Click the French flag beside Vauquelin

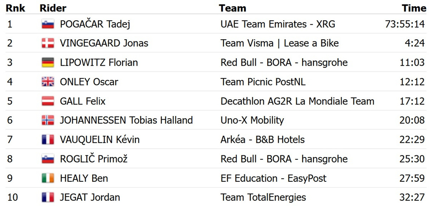[x=48, y=140]
